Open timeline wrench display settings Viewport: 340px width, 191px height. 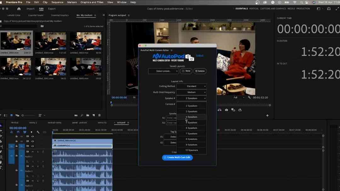click(38, 132)
